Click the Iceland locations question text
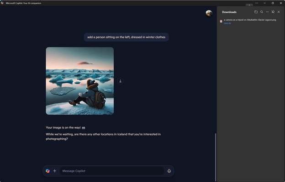The width and height of the screenshot is (285, 182). pyautogui.click(x=103, y=136)
